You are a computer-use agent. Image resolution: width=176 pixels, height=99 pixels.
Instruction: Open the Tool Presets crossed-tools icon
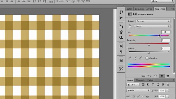[x=121, y=69]
